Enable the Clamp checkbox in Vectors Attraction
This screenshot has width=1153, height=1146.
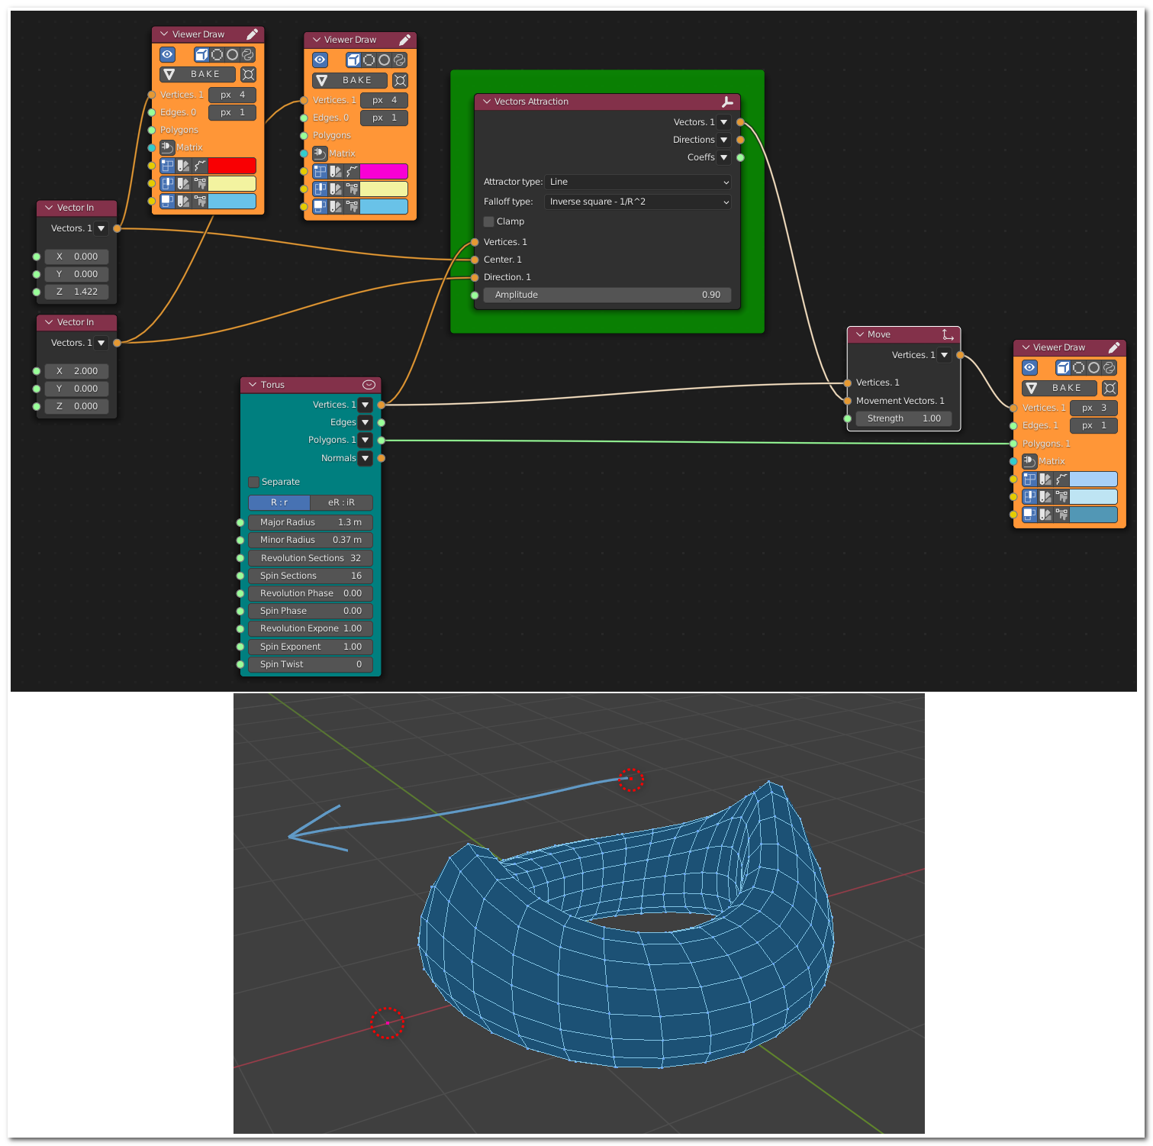pyautogui.click(x=489, y=221)
